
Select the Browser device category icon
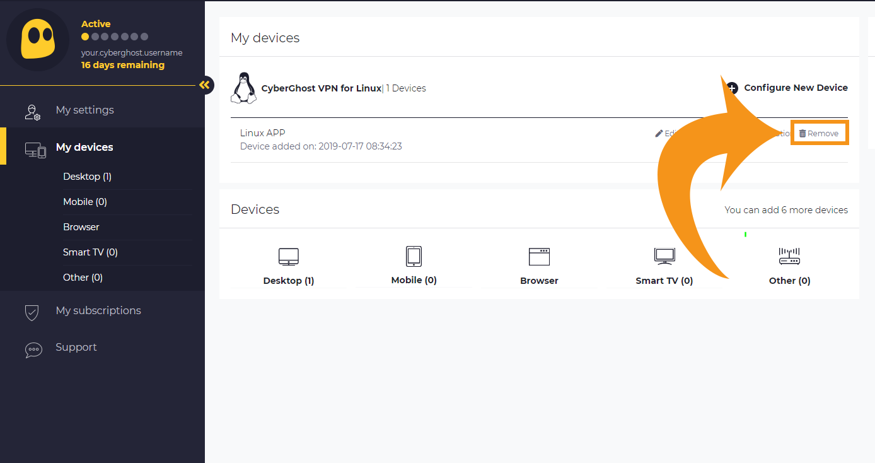[539, 256]
